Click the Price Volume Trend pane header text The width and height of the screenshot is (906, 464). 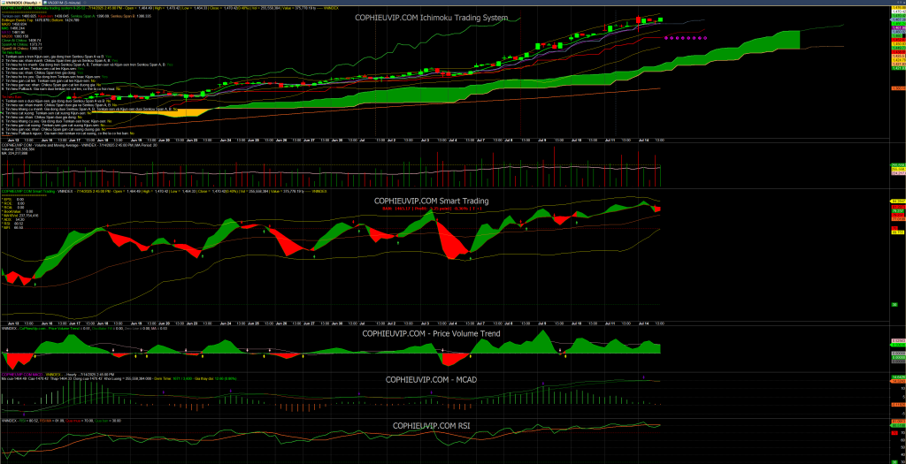point(84,329)
